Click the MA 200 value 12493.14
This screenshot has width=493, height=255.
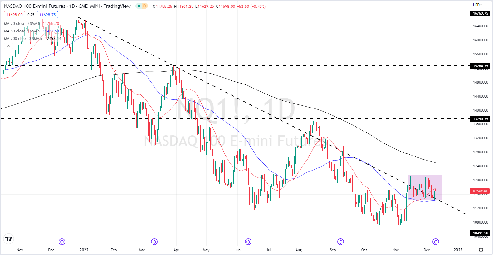[53, 39]
